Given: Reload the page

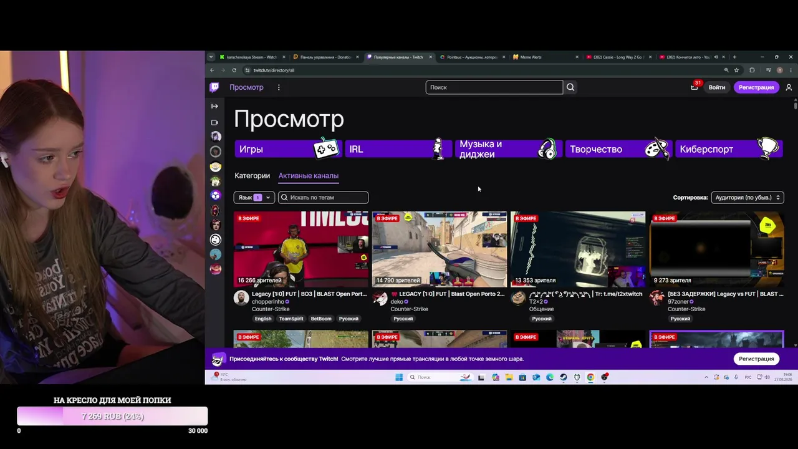Looking at the screenshot, I should [x=234, y=70].
